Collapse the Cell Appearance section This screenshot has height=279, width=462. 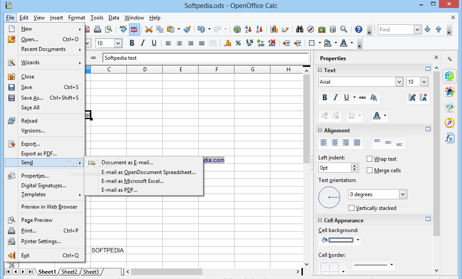point(320,220)
